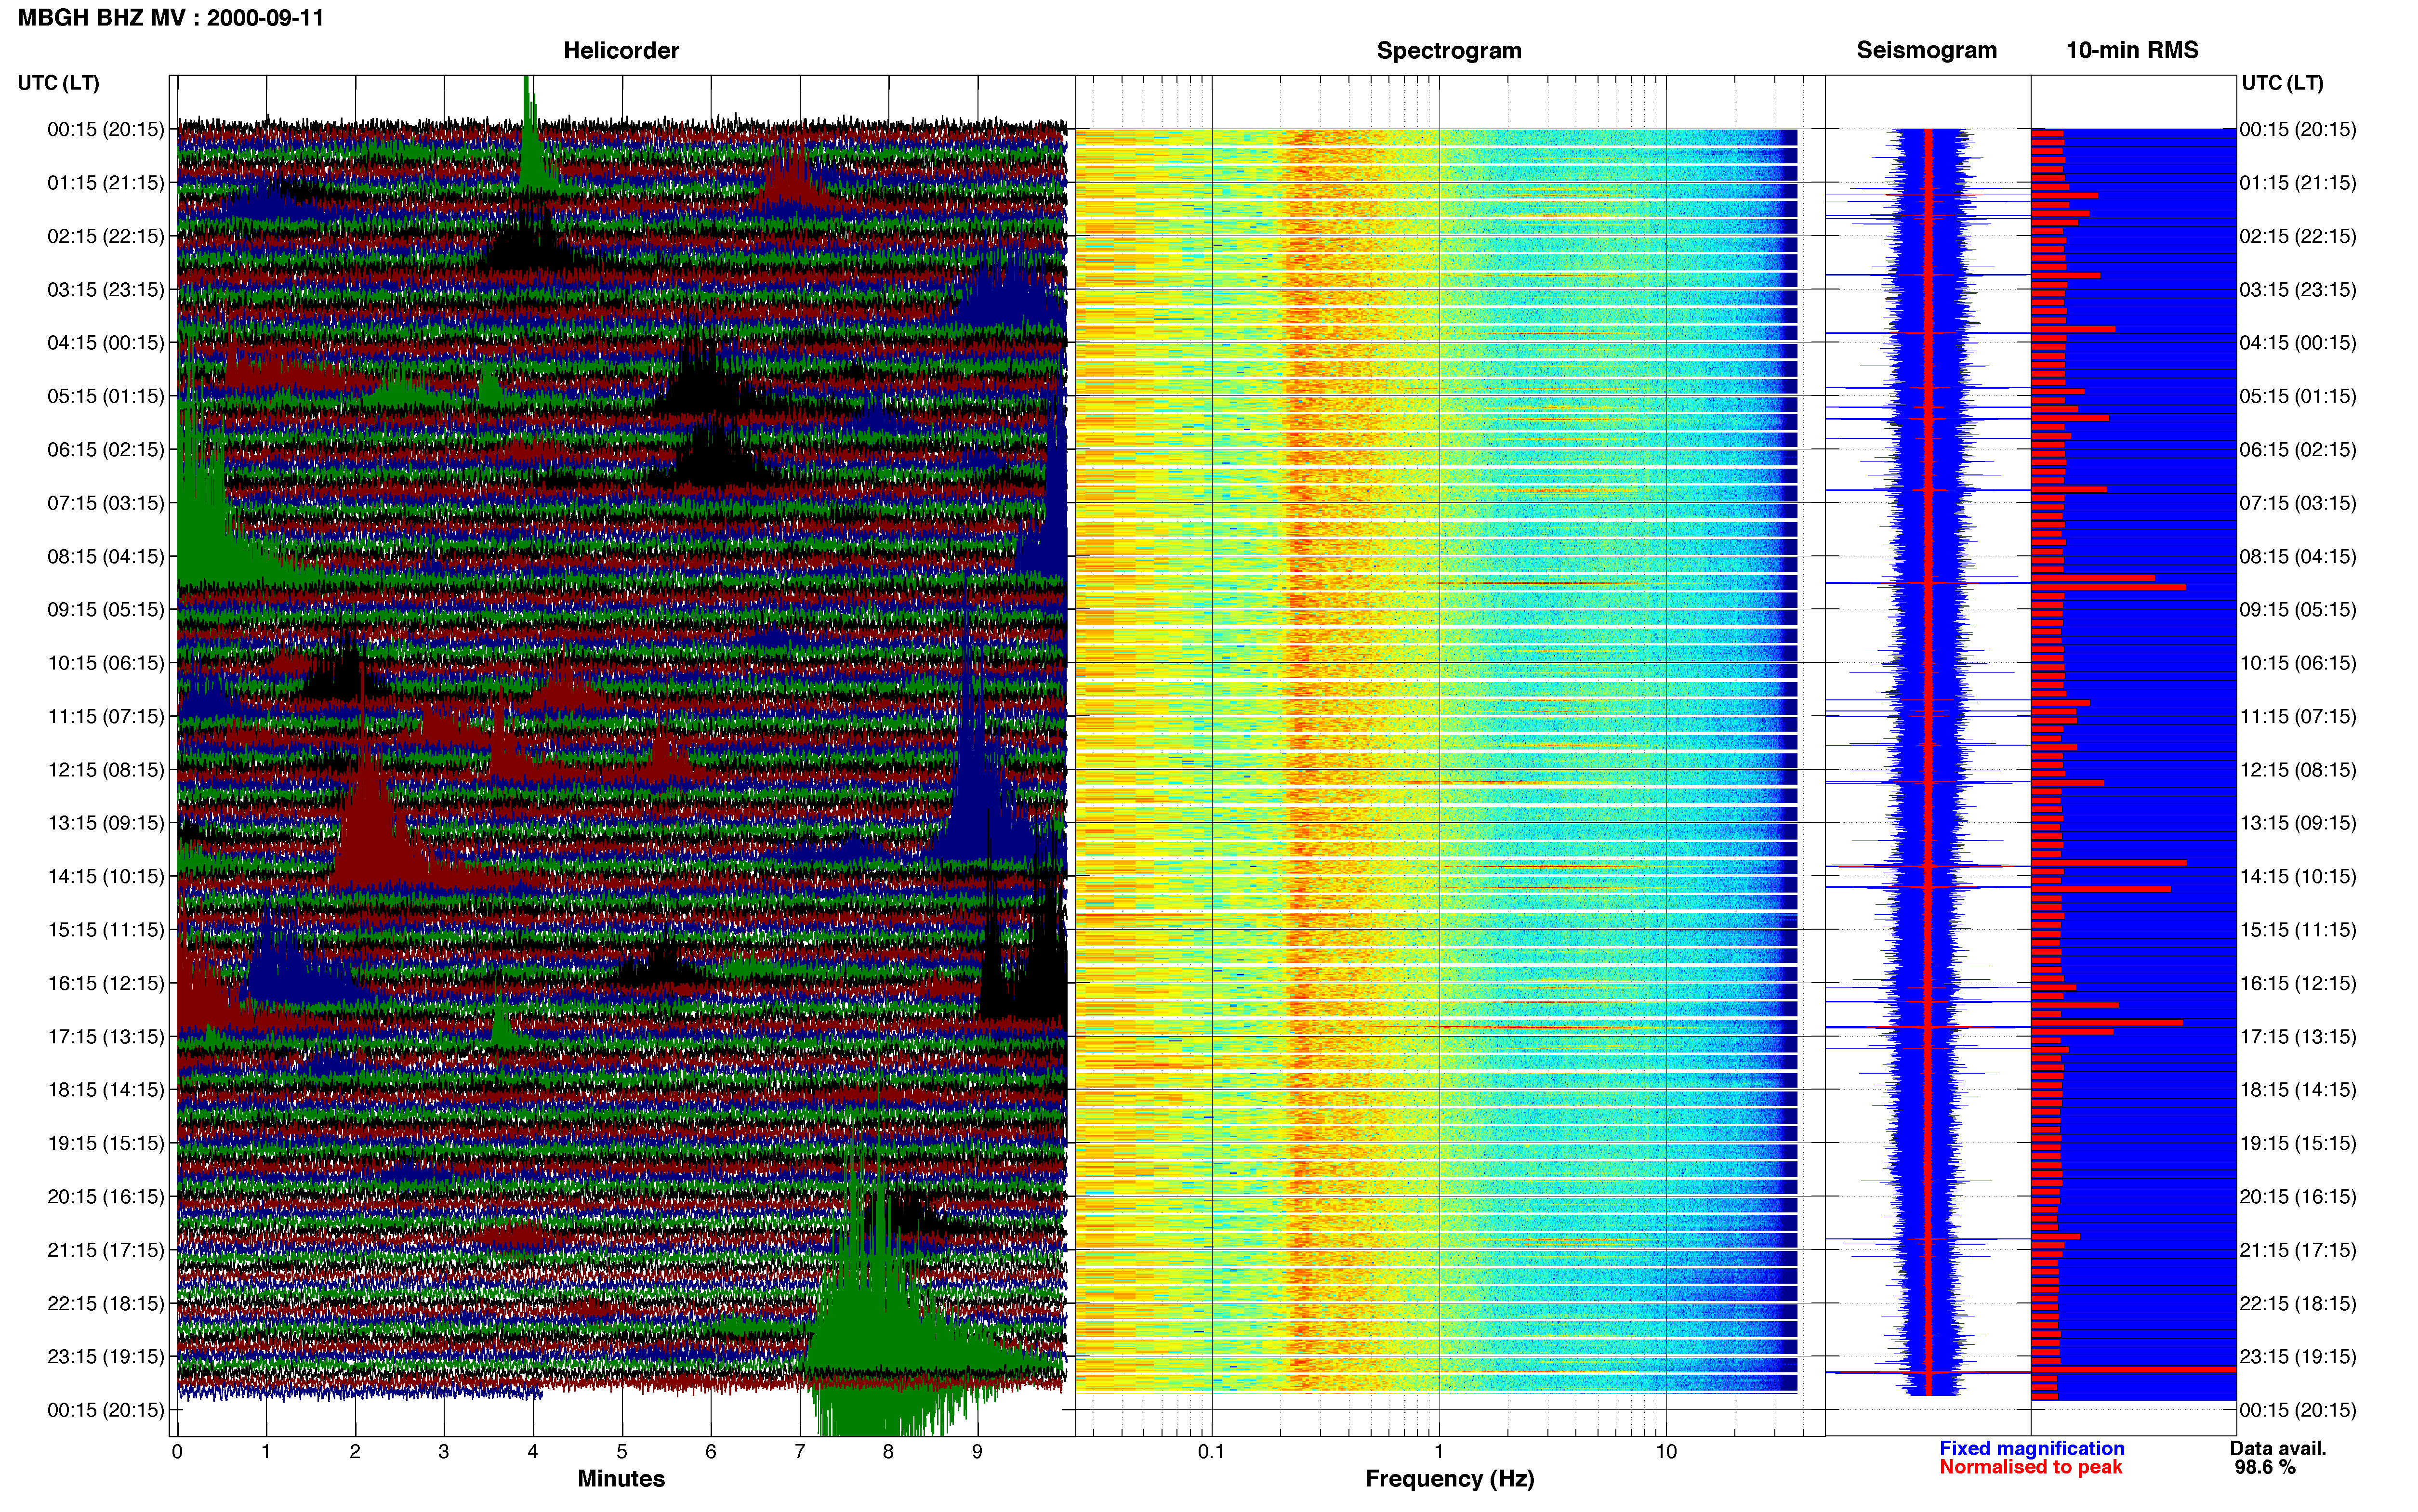2418x1512 pixels.
Task: Click the blue Fixed magnification legend text
Action: click(2031, 1448)
